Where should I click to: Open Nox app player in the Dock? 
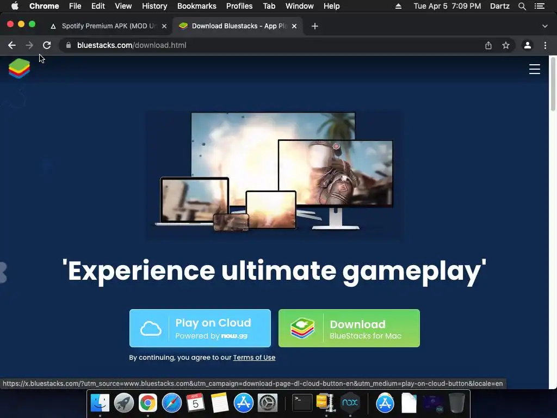pyautogui.click(x=350, y=403)
